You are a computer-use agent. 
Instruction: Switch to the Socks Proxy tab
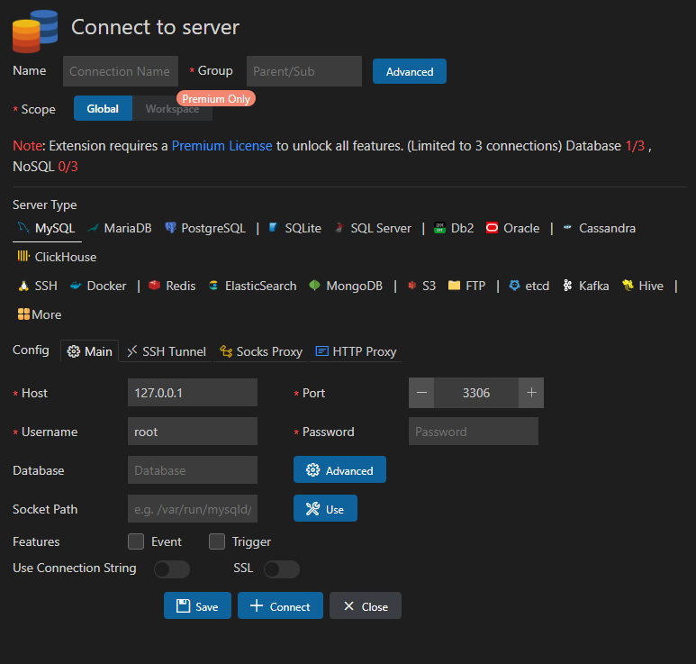click(261, 351)
